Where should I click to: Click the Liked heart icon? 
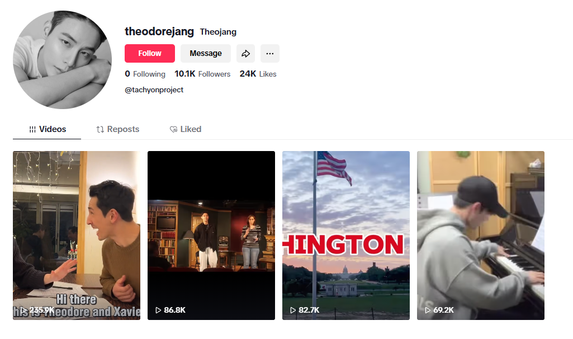click(174, 129)
